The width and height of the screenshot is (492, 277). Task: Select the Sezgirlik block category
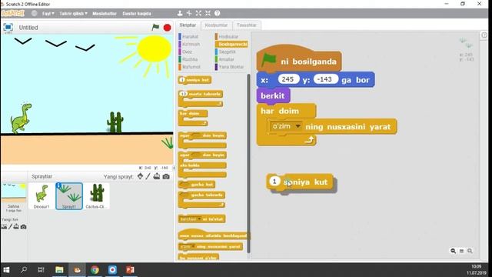227,52
